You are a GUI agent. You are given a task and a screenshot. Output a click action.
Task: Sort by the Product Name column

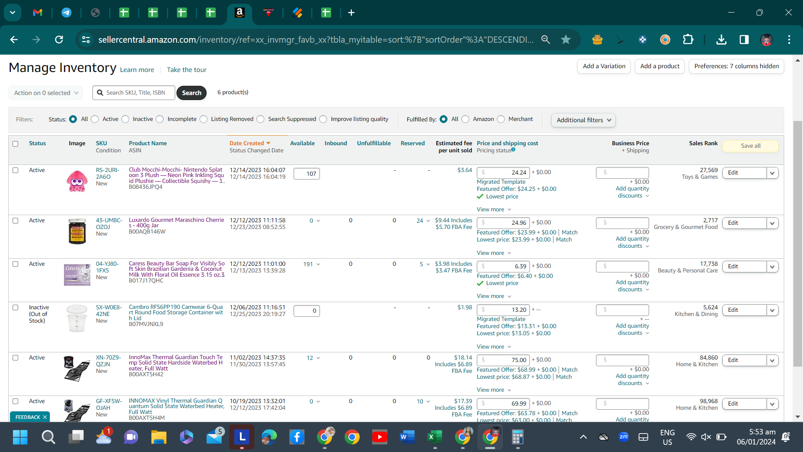148,143
